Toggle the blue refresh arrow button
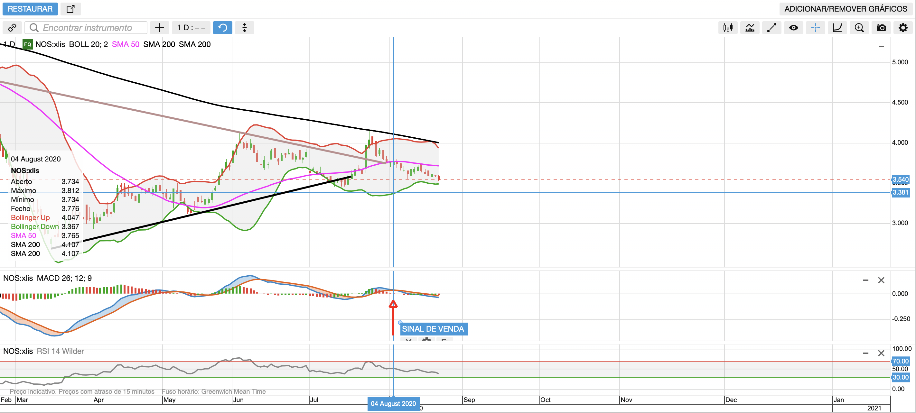This screenshot has width=916, height=413. click(x=223, y=28)
